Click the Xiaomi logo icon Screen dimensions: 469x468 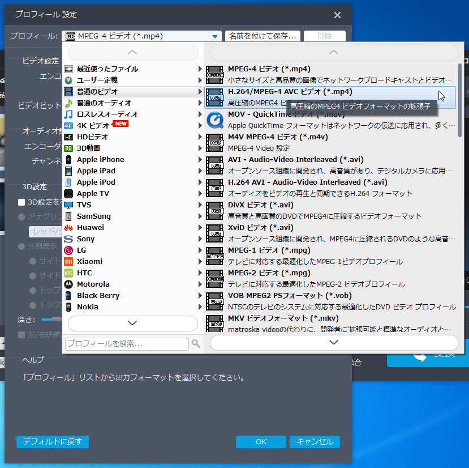pyautogui.click(x=68, y=262)
